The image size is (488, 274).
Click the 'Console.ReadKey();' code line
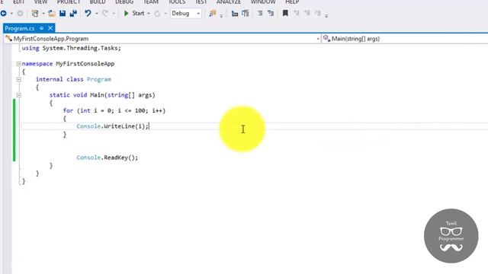point(107,158)
